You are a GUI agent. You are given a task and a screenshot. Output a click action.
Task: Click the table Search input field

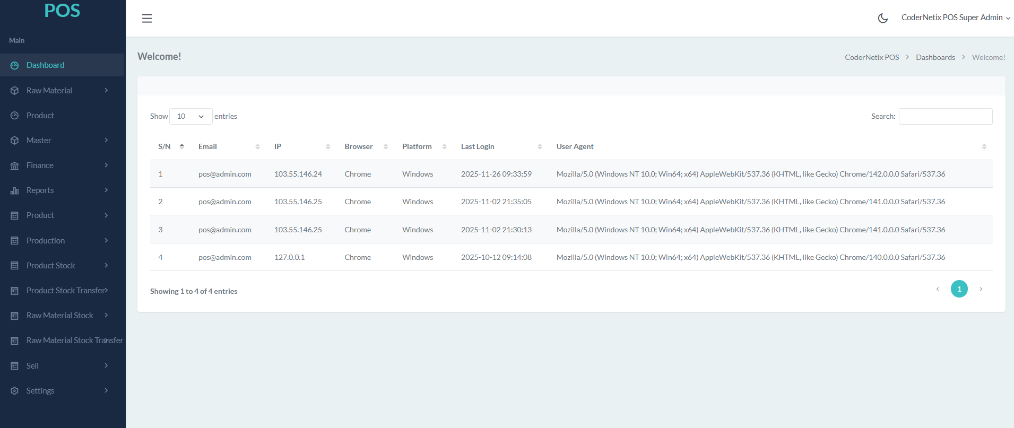945,116
